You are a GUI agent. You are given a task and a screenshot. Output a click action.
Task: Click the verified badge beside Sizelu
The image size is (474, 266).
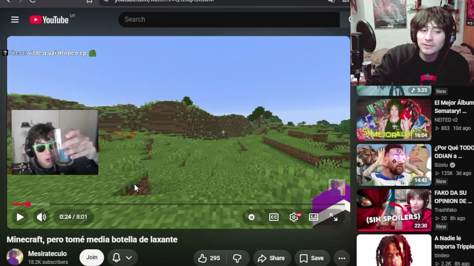click(453, 165)
